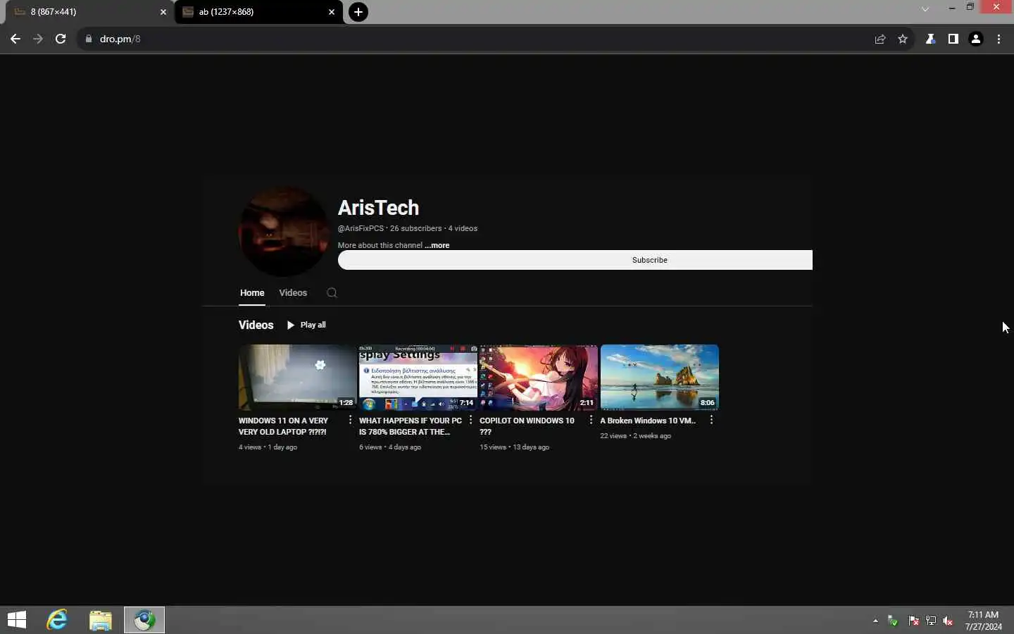This screenshot has height=634, width=1014.
Task: Click '22 views · 2 weeks ago' text
Action: [x=635, y=436]
